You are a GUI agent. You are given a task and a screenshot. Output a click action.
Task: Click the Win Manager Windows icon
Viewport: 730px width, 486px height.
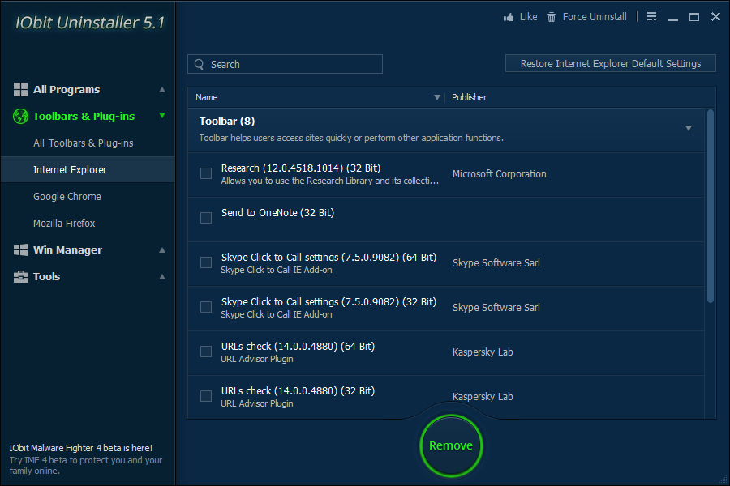click(x=20, y=249)
